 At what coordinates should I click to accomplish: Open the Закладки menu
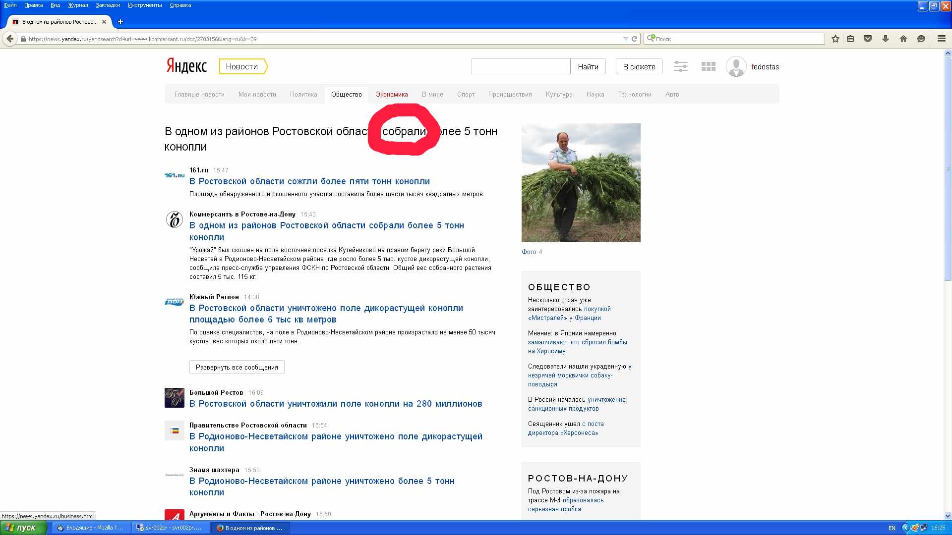tap(108, 5)
